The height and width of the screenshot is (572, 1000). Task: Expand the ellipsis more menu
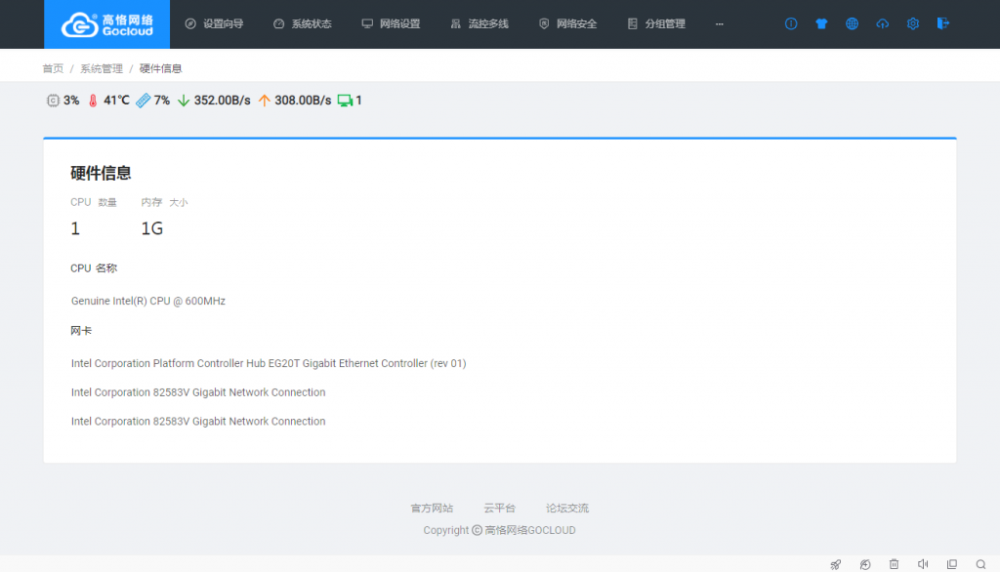pyautogui.click(x=720, y=23)
